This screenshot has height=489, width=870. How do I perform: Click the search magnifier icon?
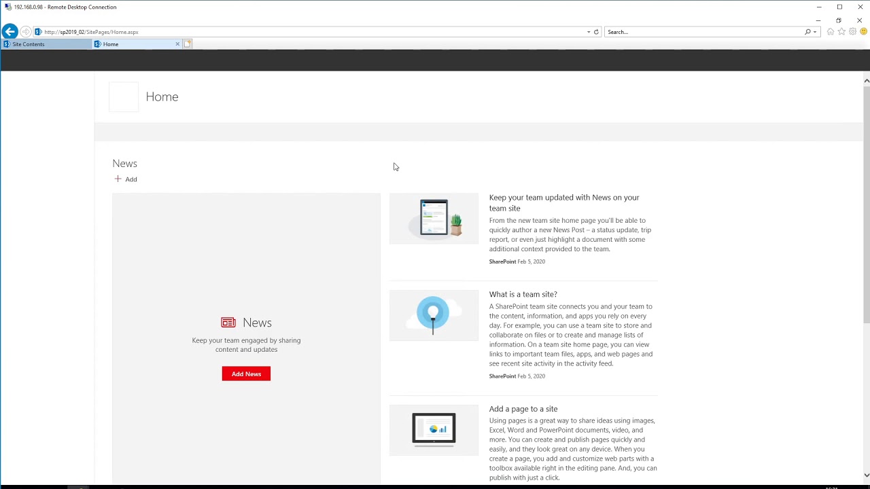[807, 32]
